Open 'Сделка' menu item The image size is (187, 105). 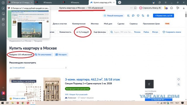(x=121, y=24)
